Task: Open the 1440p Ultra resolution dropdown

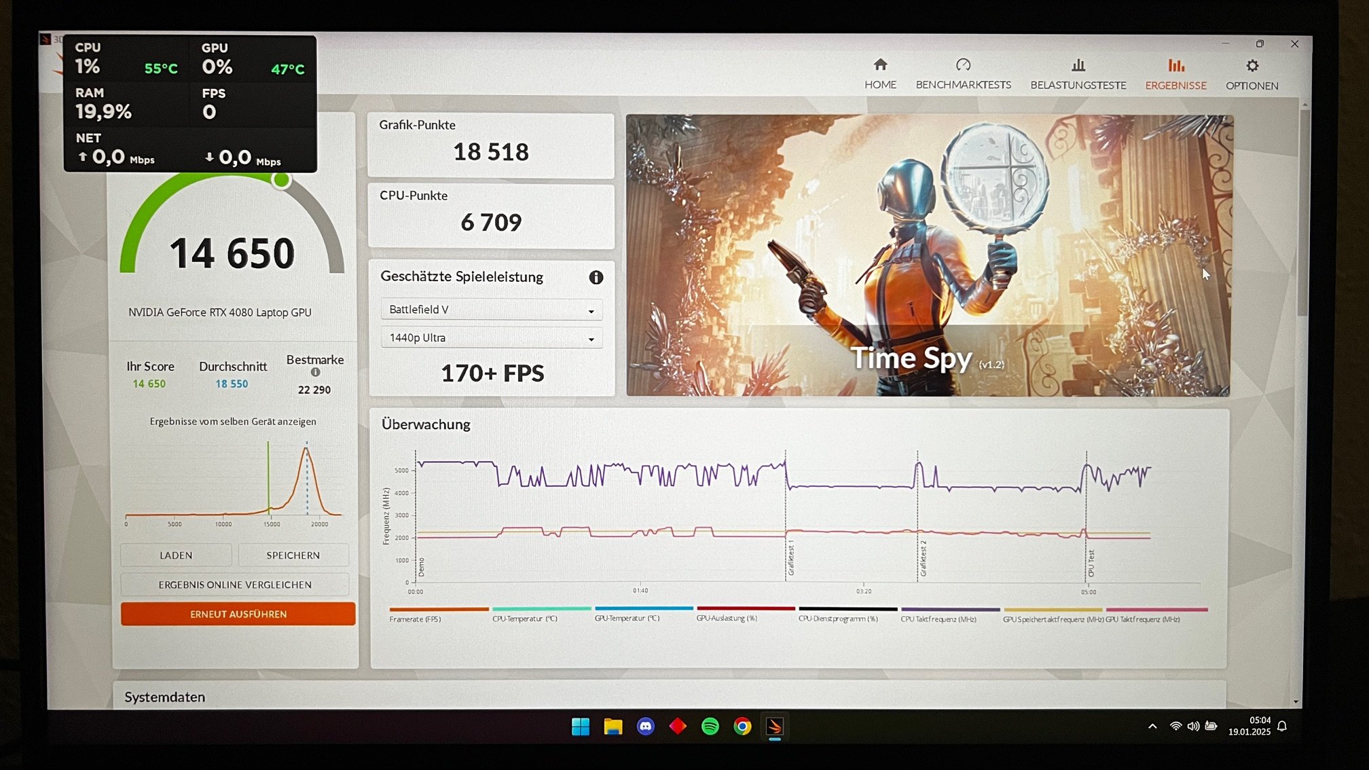Action: pyautogui.click(x=491, y=338)
